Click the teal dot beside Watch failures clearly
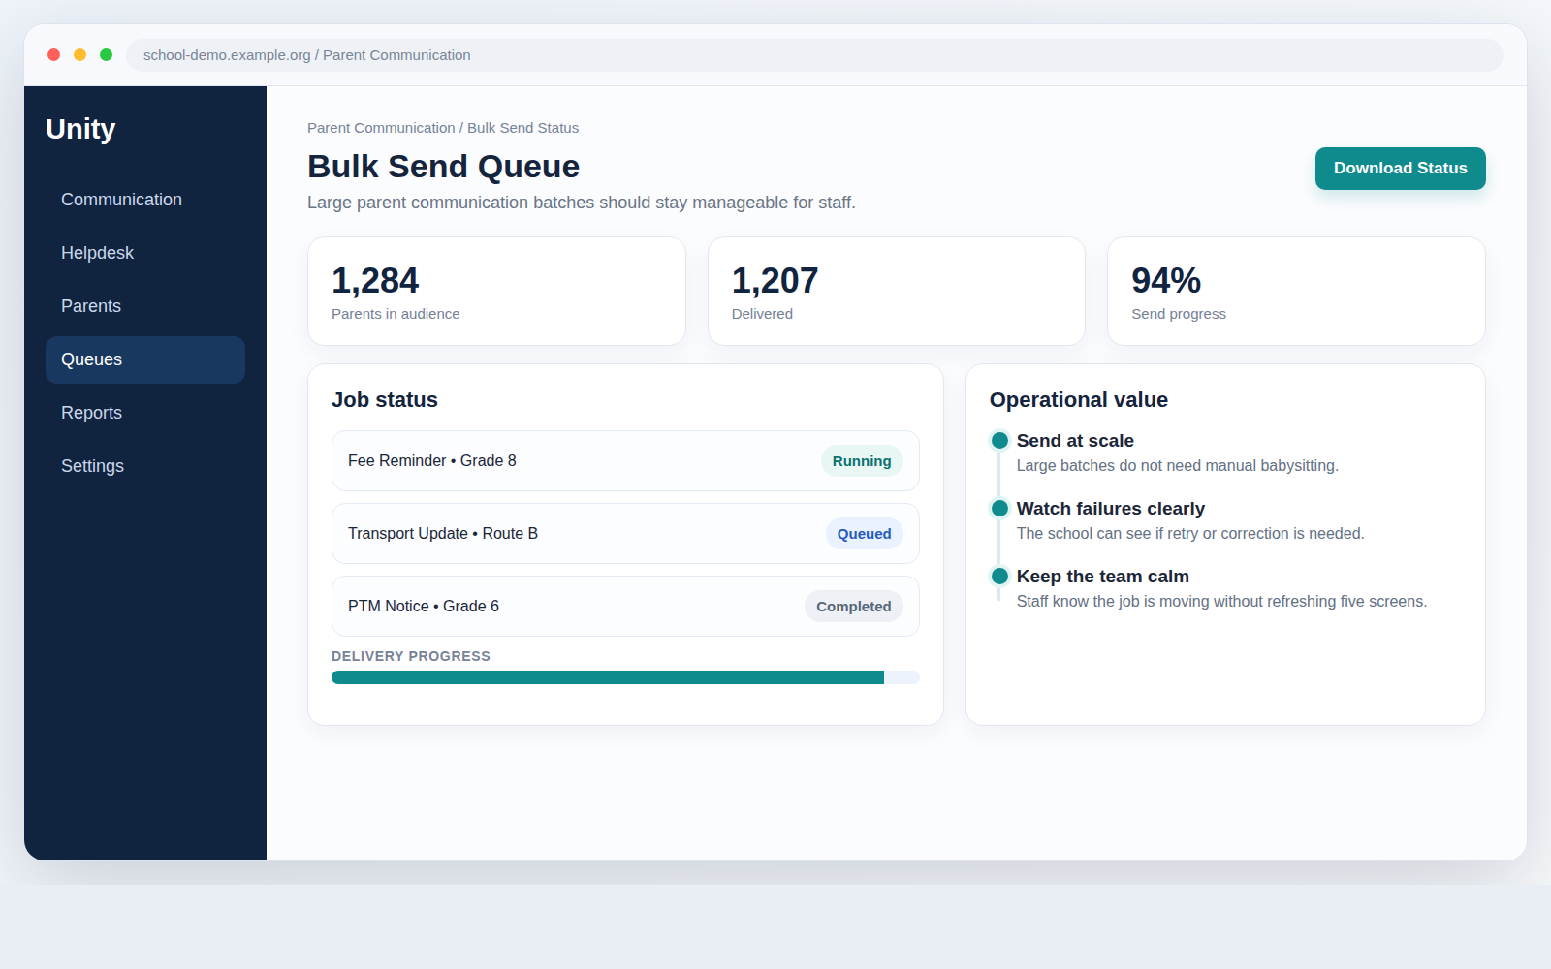 [x=999, y=509]
